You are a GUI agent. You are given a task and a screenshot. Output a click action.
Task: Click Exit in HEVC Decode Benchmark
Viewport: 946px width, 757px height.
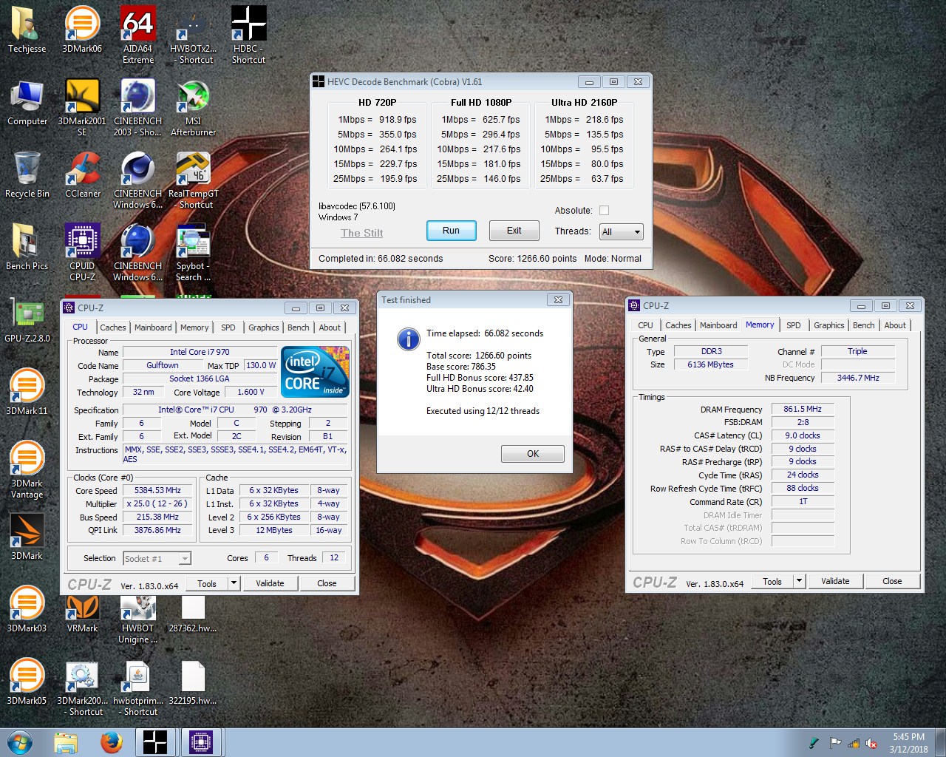pyautogui.click(x=514, y=231)
